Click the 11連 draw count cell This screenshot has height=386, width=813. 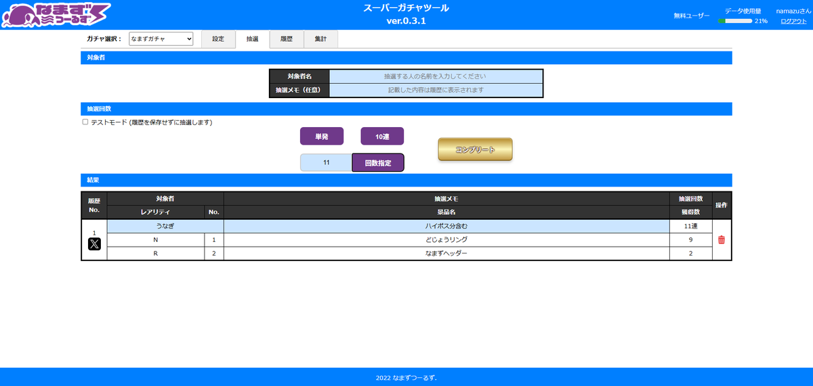coord(691,226)
